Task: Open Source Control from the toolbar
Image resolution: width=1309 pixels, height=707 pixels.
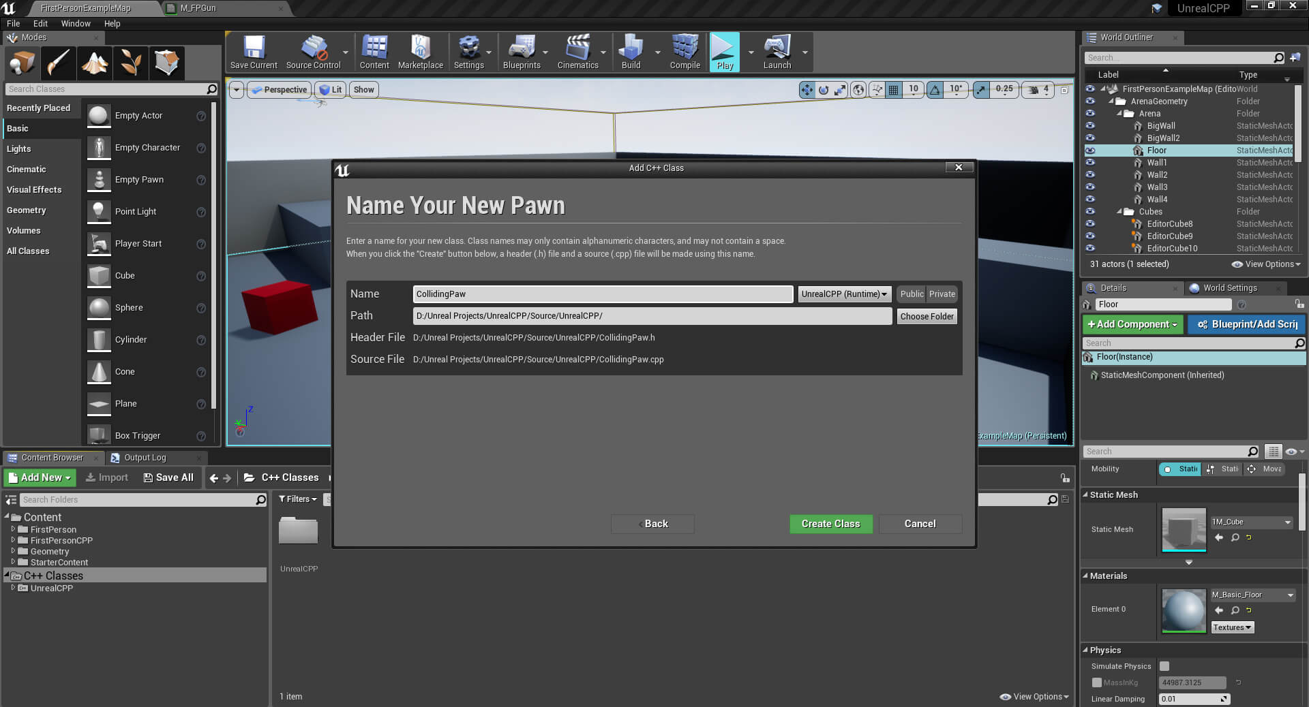Action: [313, 52]
